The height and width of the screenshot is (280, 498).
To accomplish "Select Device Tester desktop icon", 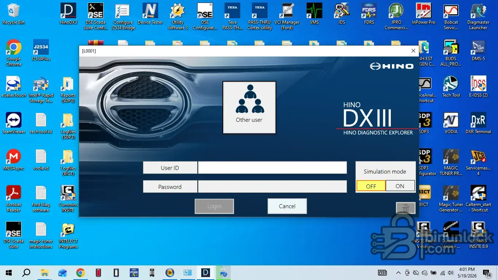I will [150, 14].
